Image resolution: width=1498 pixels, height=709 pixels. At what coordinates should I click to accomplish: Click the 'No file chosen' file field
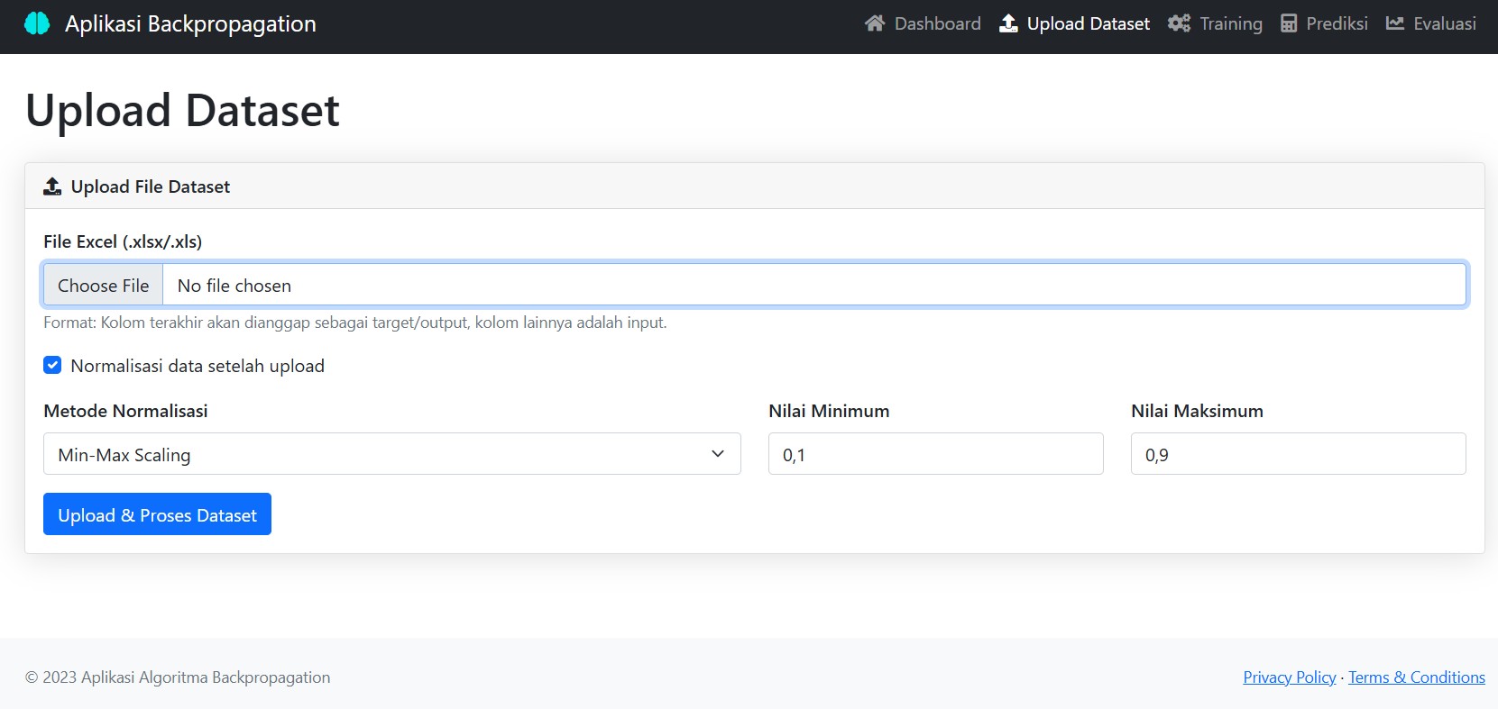click(755, 285)
